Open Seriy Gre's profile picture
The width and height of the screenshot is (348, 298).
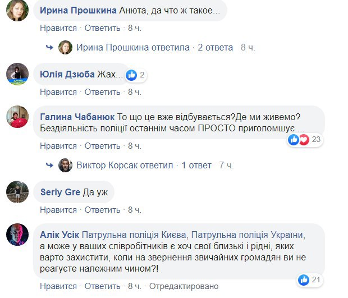tap(17, 192)
